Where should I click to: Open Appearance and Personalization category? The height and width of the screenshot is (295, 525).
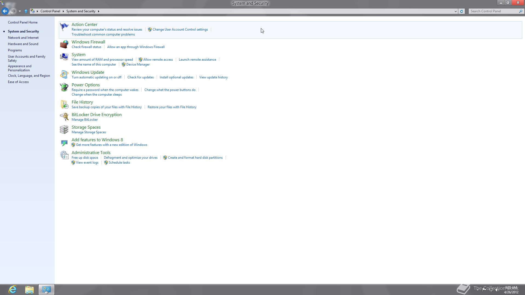pos(20,68)
